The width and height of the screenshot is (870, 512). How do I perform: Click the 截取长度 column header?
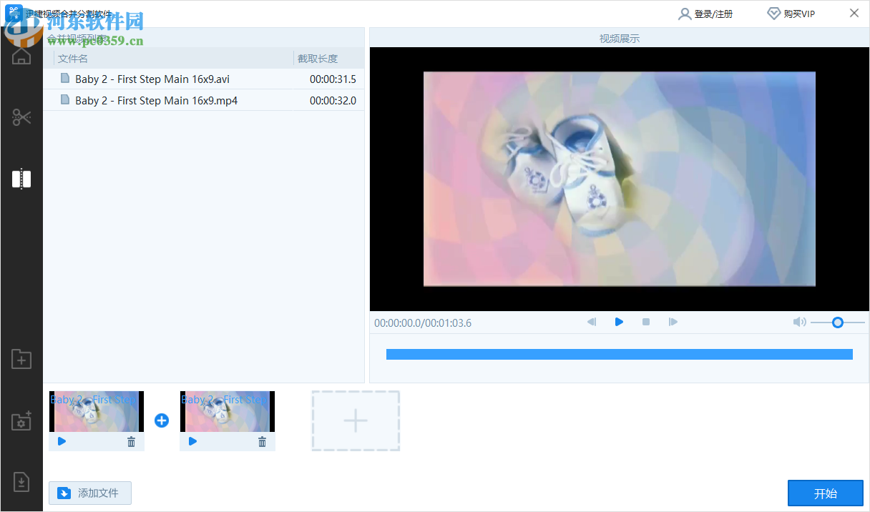(318, 59)
